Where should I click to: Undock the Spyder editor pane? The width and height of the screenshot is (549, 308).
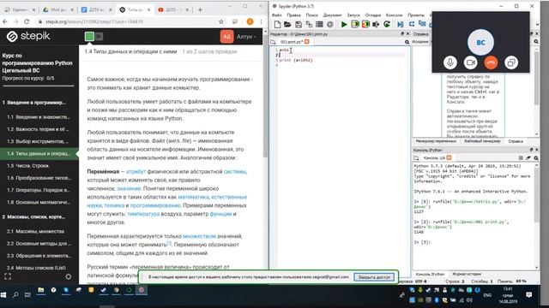pos(402,34)
